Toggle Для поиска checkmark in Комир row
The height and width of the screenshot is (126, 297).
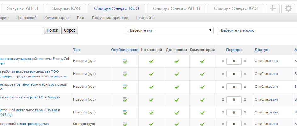tap(177, 74)
